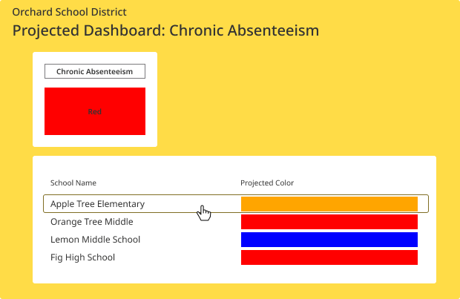Click Orange Tree Middle's red color bar
The height and width of the screenshot is (299, 460).
pyautogui.click(x=329, y=222)
